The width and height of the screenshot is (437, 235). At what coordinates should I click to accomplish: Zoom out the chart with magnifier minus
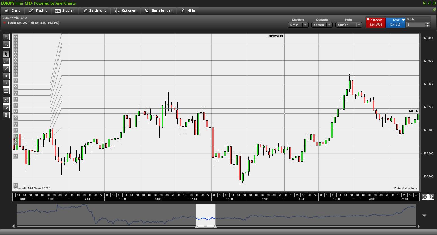point(6,44)
